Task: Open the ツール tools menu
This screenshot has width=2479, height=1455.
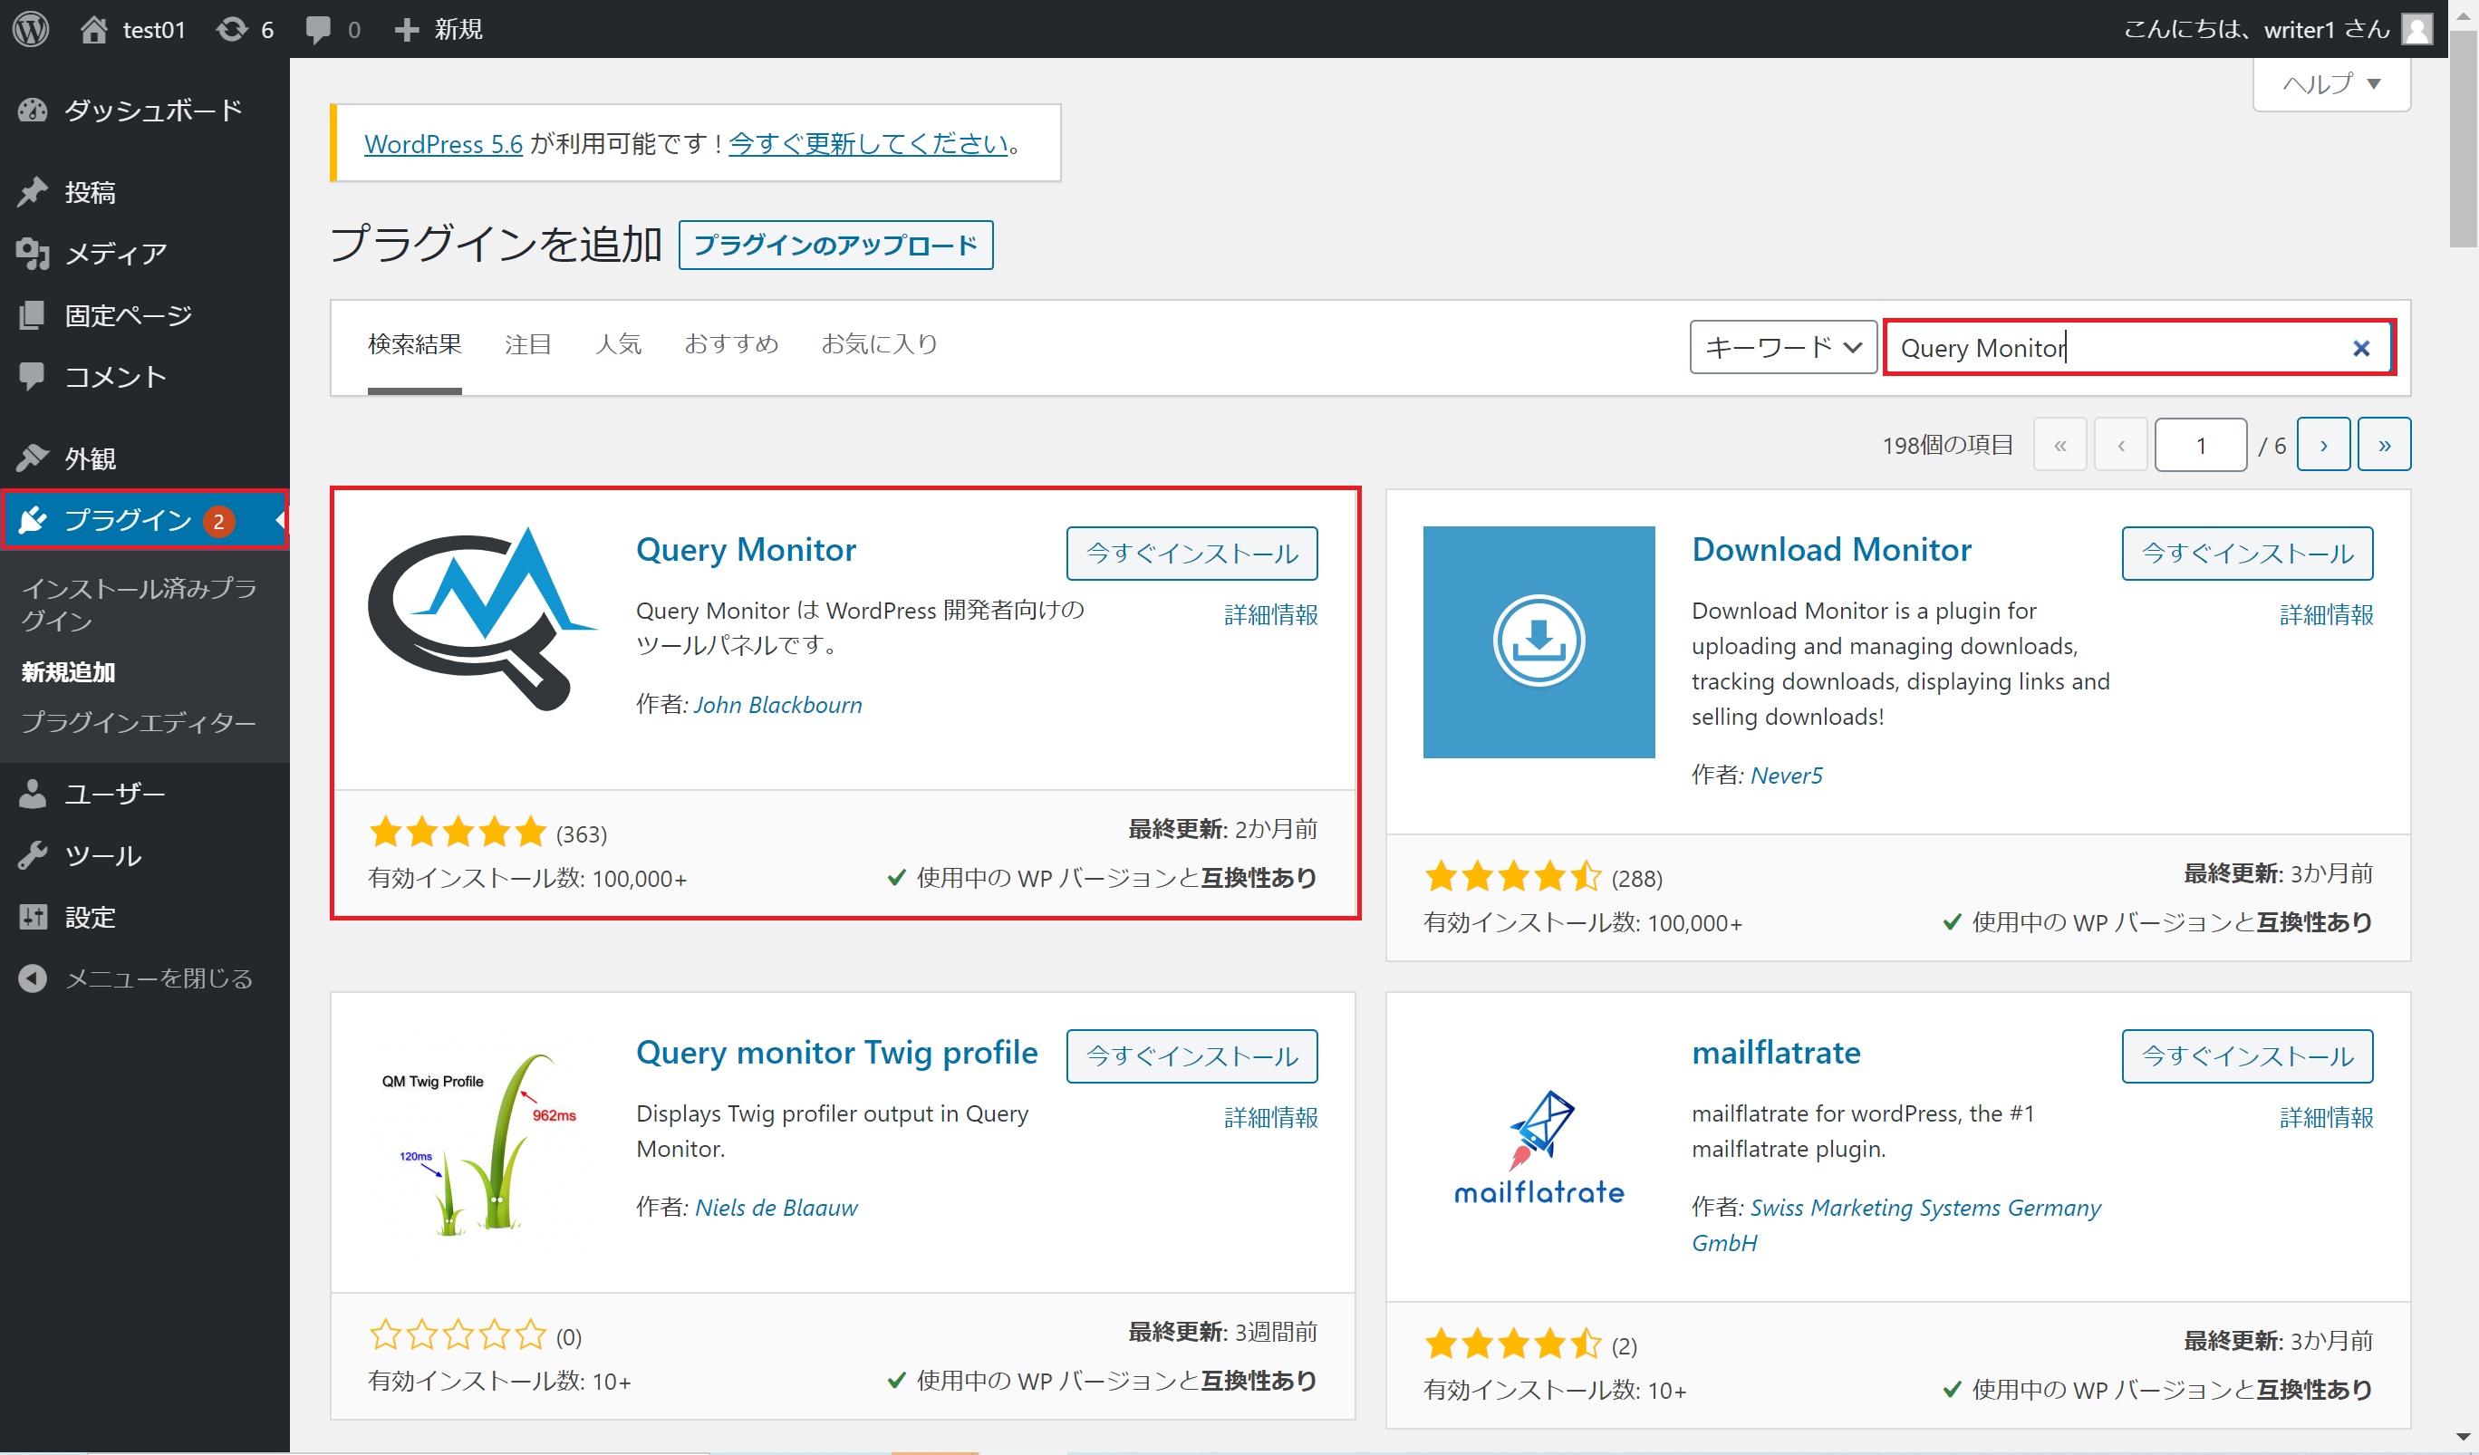Action: pyautogui.click(x=102, y=856)
